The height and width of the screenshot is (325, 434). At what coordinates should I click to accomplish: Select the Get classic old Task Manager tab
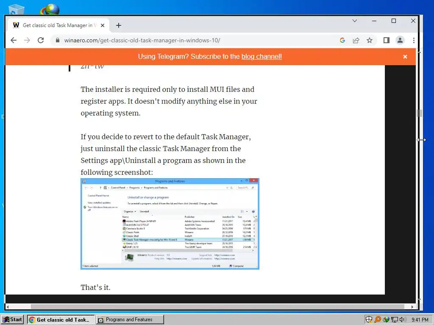58,25
